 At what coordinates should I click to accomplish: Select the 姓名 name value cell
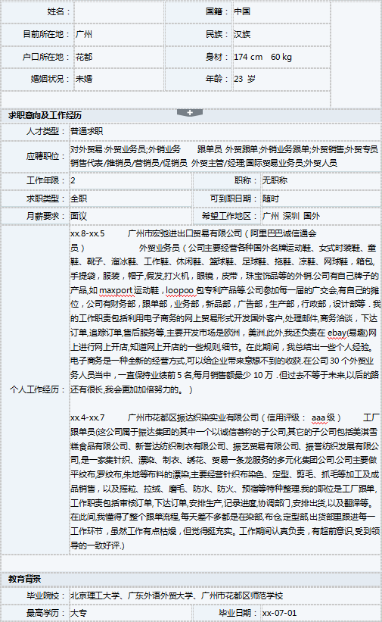[119, 12]
